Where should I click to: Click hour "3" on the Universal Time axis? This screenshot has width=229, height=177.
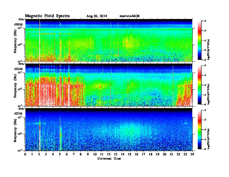click(x=46, y=154)
